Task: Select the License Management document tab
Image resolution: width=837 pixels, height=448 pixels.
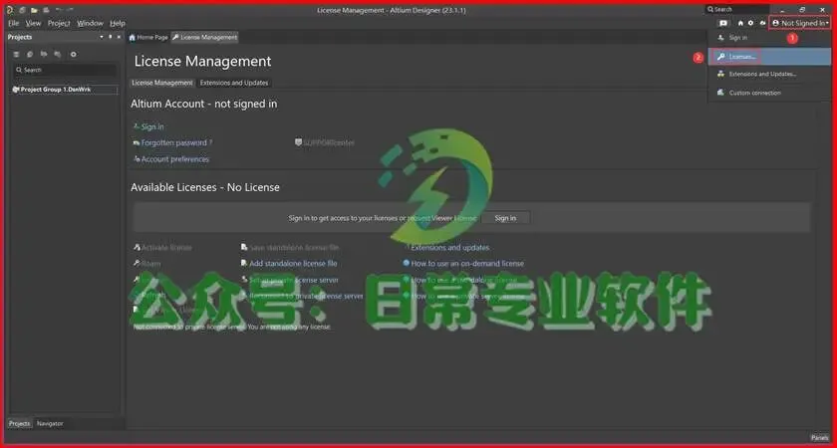Action: tap(204, 38)
